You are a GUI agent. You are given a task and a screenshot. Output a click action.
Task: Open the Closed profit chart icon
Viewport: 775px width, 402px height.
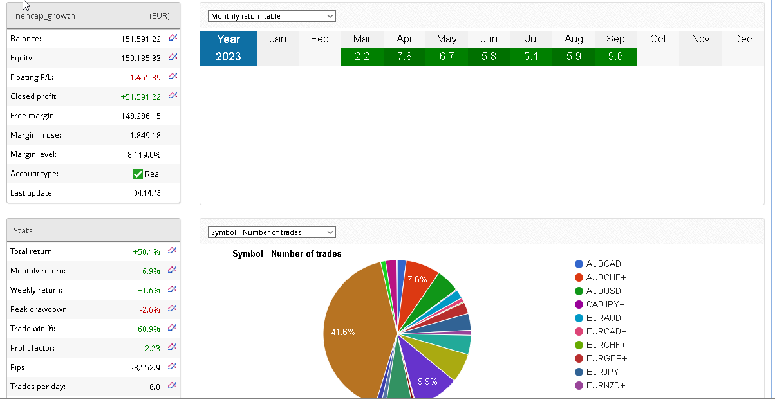pyautogui.click(x=173, y=96)
